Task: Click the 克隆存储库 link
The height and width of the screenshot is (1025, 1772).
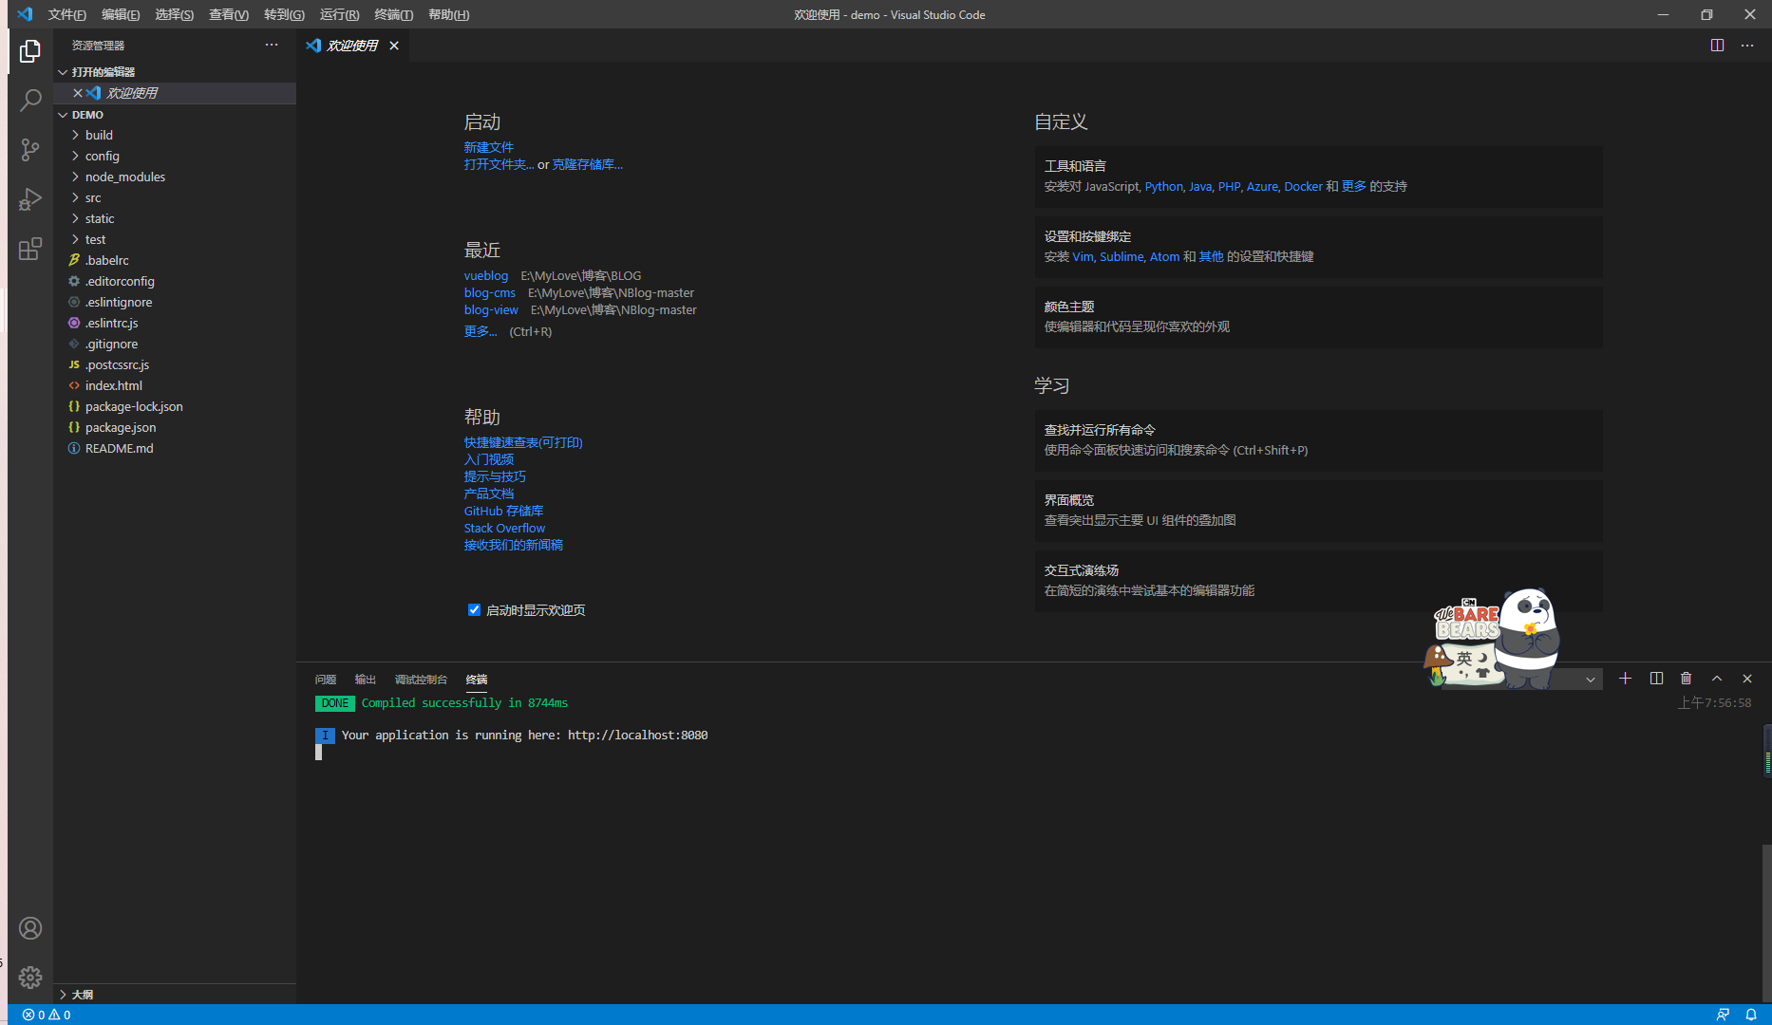Action: (588, 164)
